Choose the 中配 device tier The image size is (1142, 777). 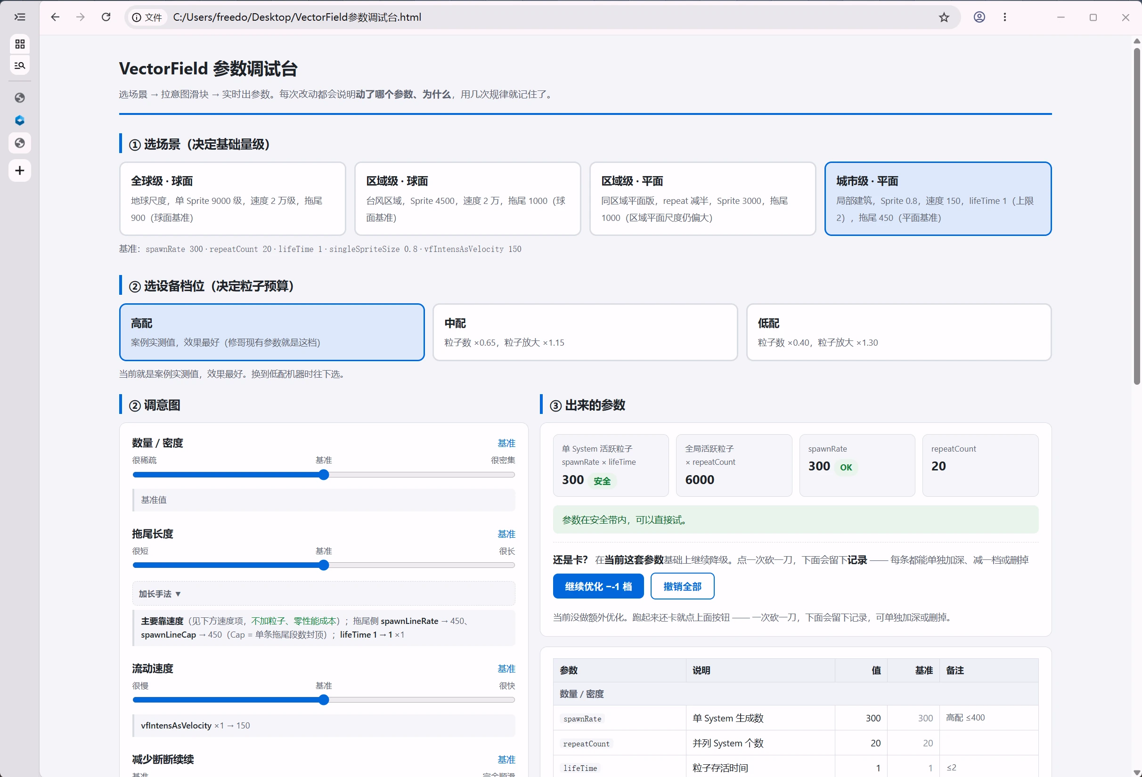tap(585, 332)
